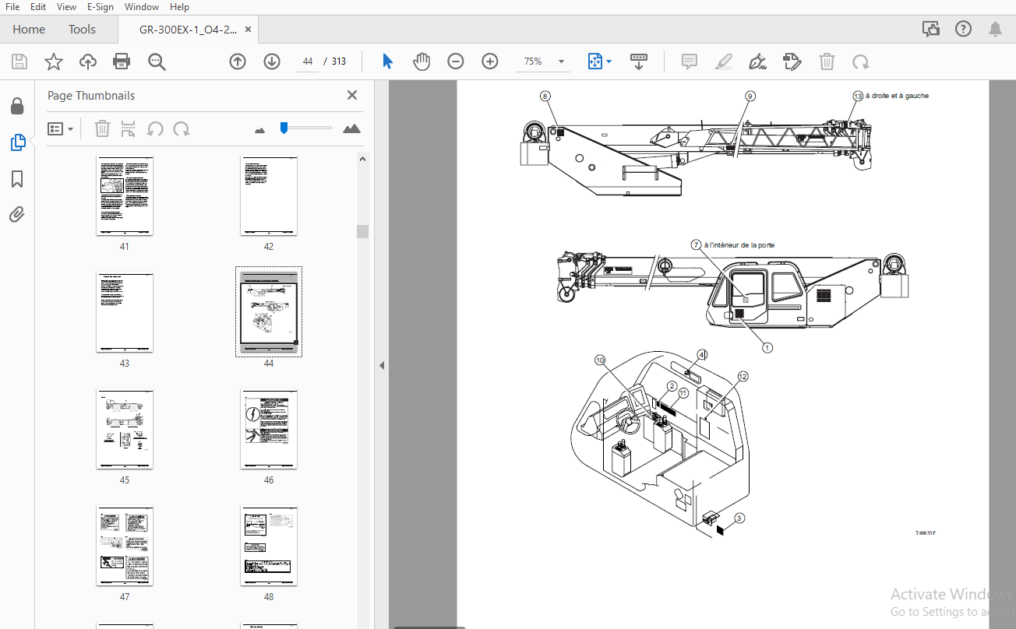Viewport: 1016px width, 629px height.
Task: Open notifications bell icon
Action: [995, 29]
